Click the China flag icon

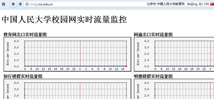tap(212, 4)
